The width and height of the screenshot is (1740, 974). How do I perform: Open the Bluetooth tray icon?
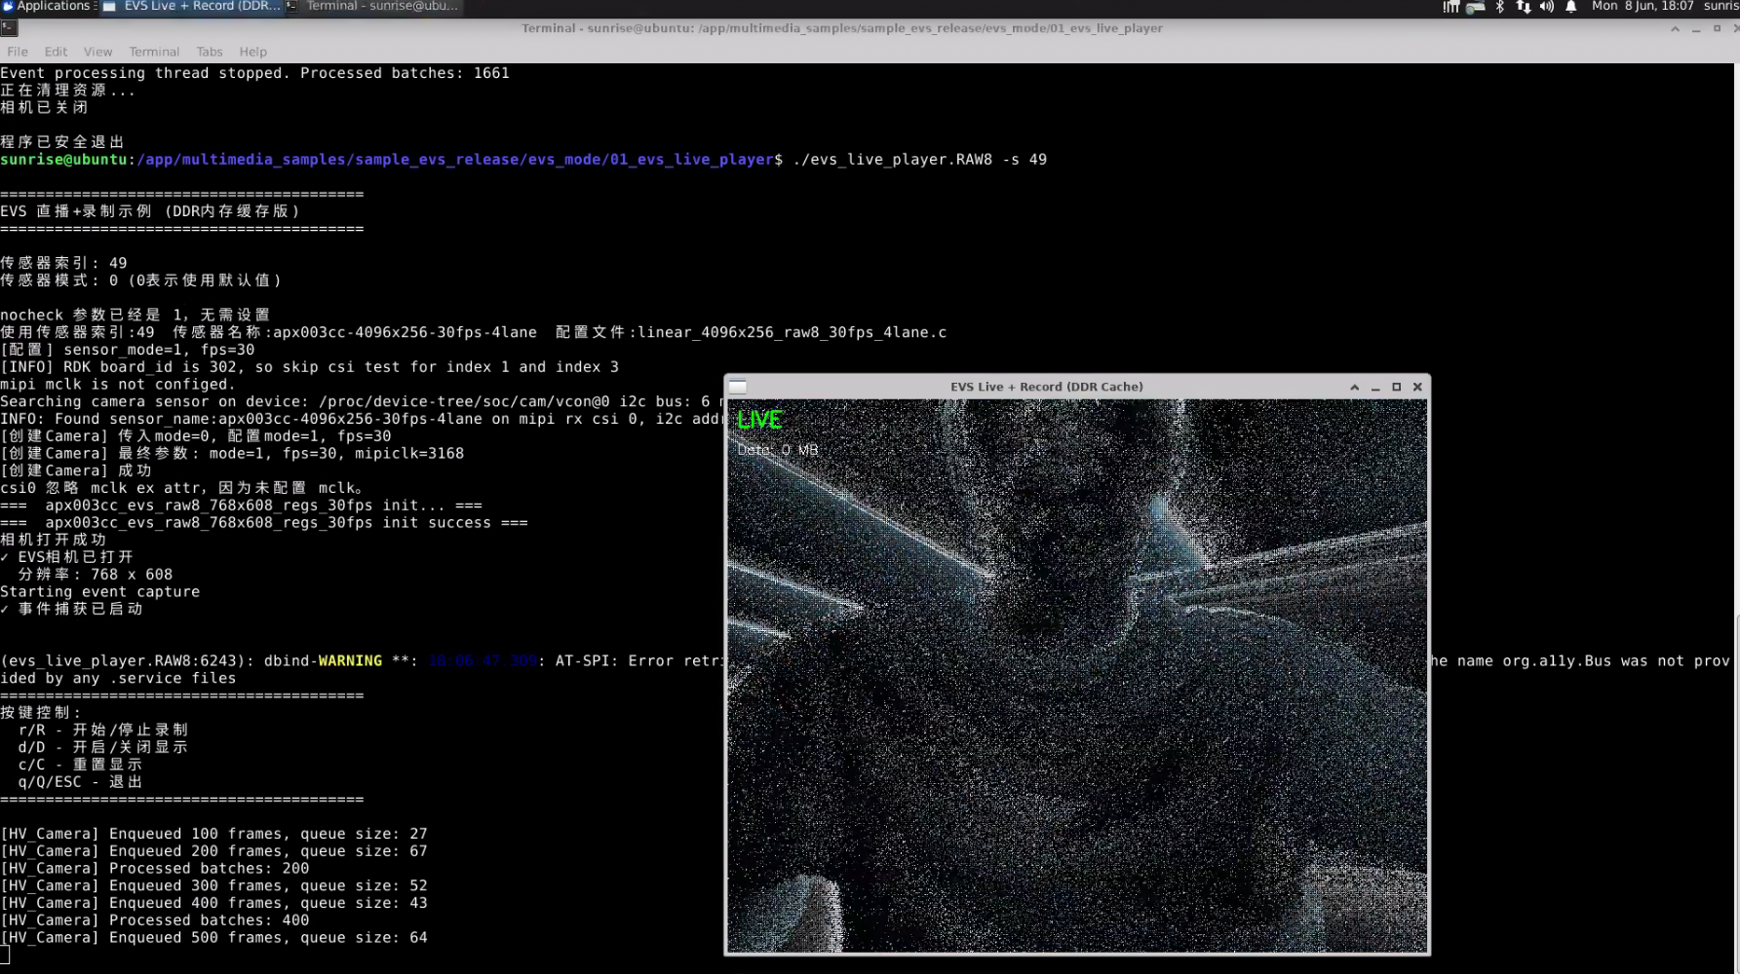click(1499, 7)
